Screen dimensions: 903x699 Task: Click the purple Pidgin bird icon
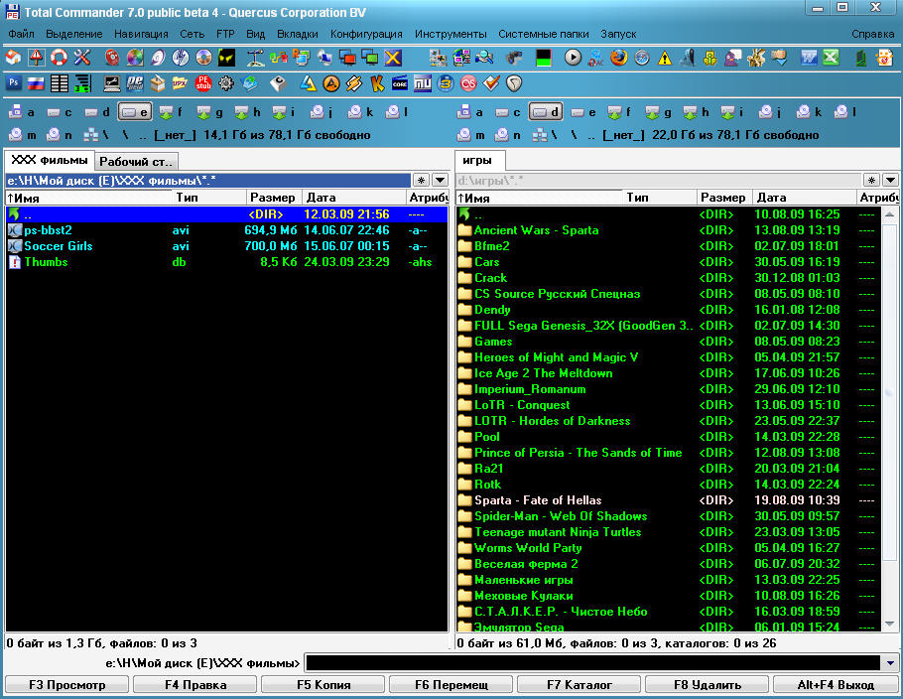[733, 57]
